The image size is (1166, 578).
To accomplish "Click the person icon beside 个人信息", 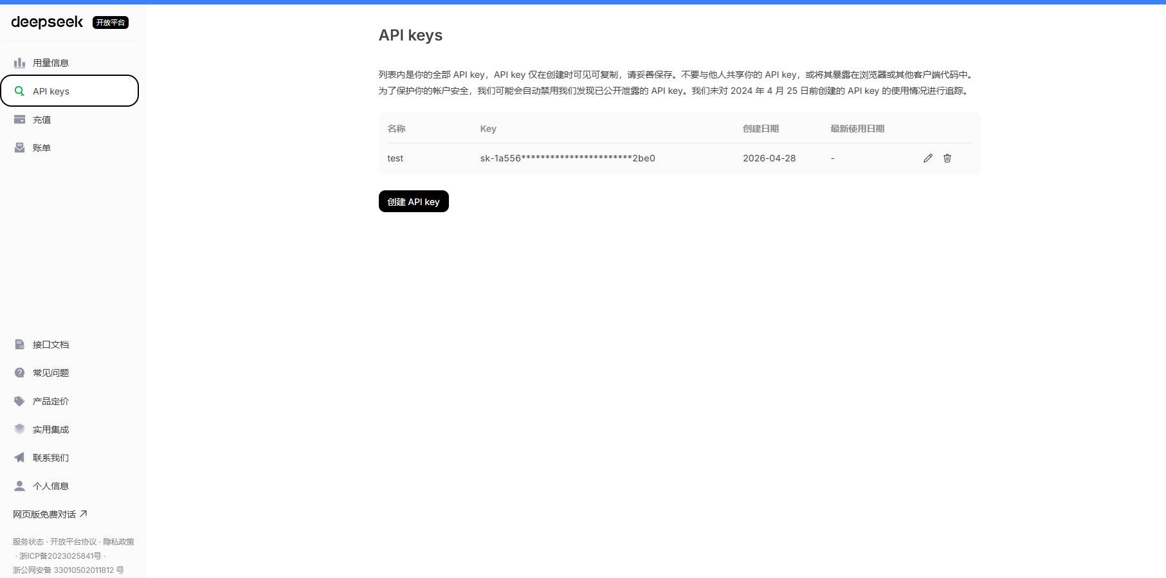I will (19, 486).
